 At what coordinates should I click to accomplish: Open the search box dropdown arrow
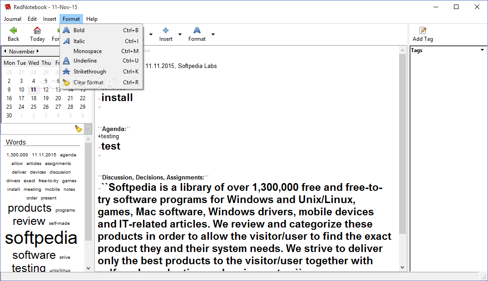88,129
